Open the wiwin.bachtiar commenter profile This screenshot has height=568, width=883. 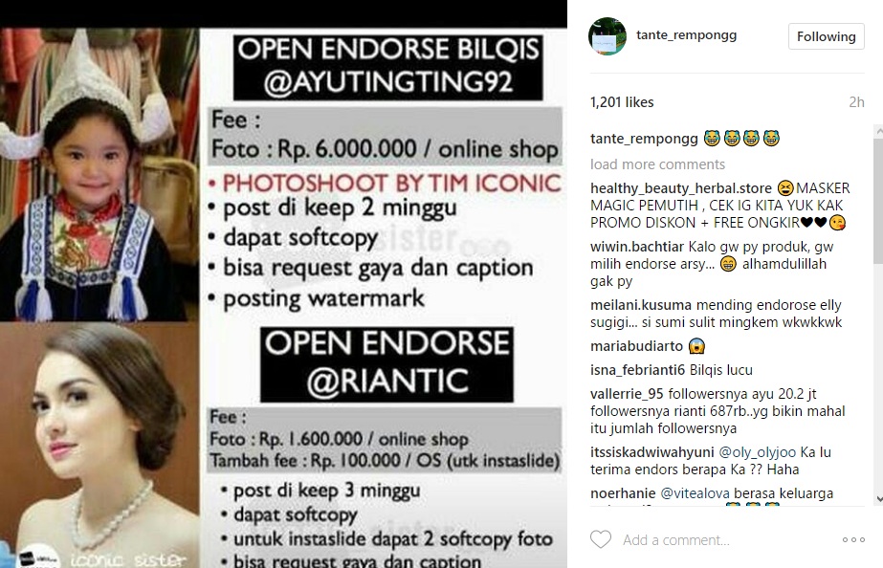[x=637, y=247]
